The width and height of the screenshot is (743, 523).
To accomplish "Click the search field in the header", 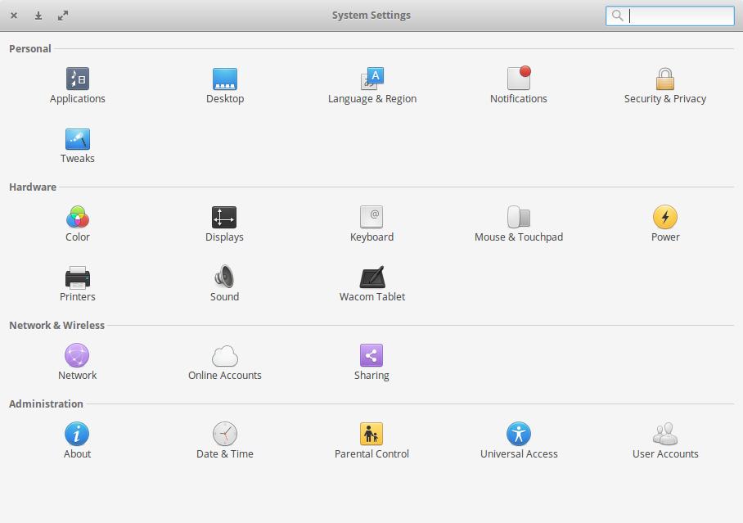I will (670, 16).
